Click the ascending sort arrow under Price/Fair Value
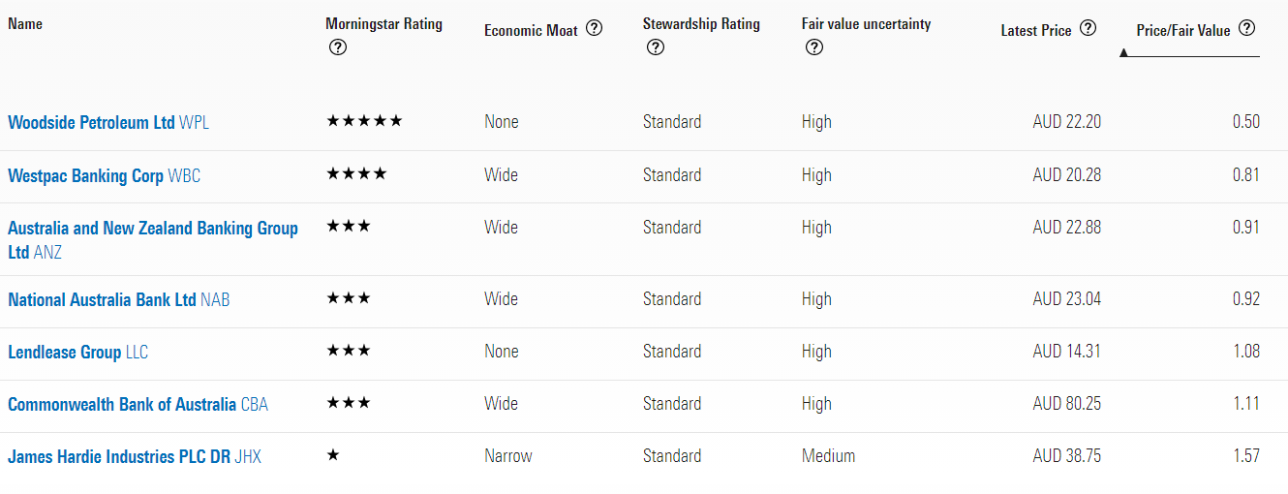Screen dimensions: 1288x494 tap(1123, 53)
